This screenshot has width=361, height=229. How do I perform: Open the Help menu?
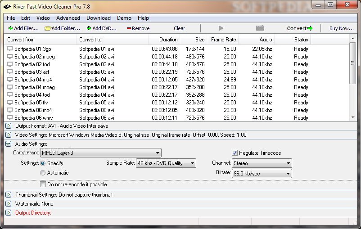(143, 18)
